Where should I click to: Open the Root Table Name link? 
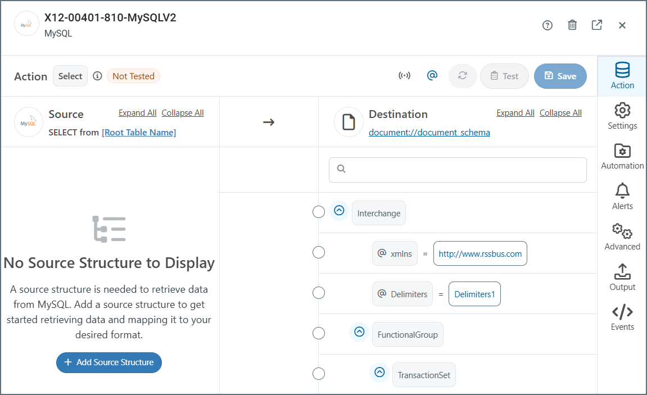click(x=139, y=133)
